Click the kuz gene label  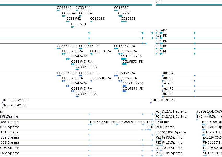coord(158,2)
